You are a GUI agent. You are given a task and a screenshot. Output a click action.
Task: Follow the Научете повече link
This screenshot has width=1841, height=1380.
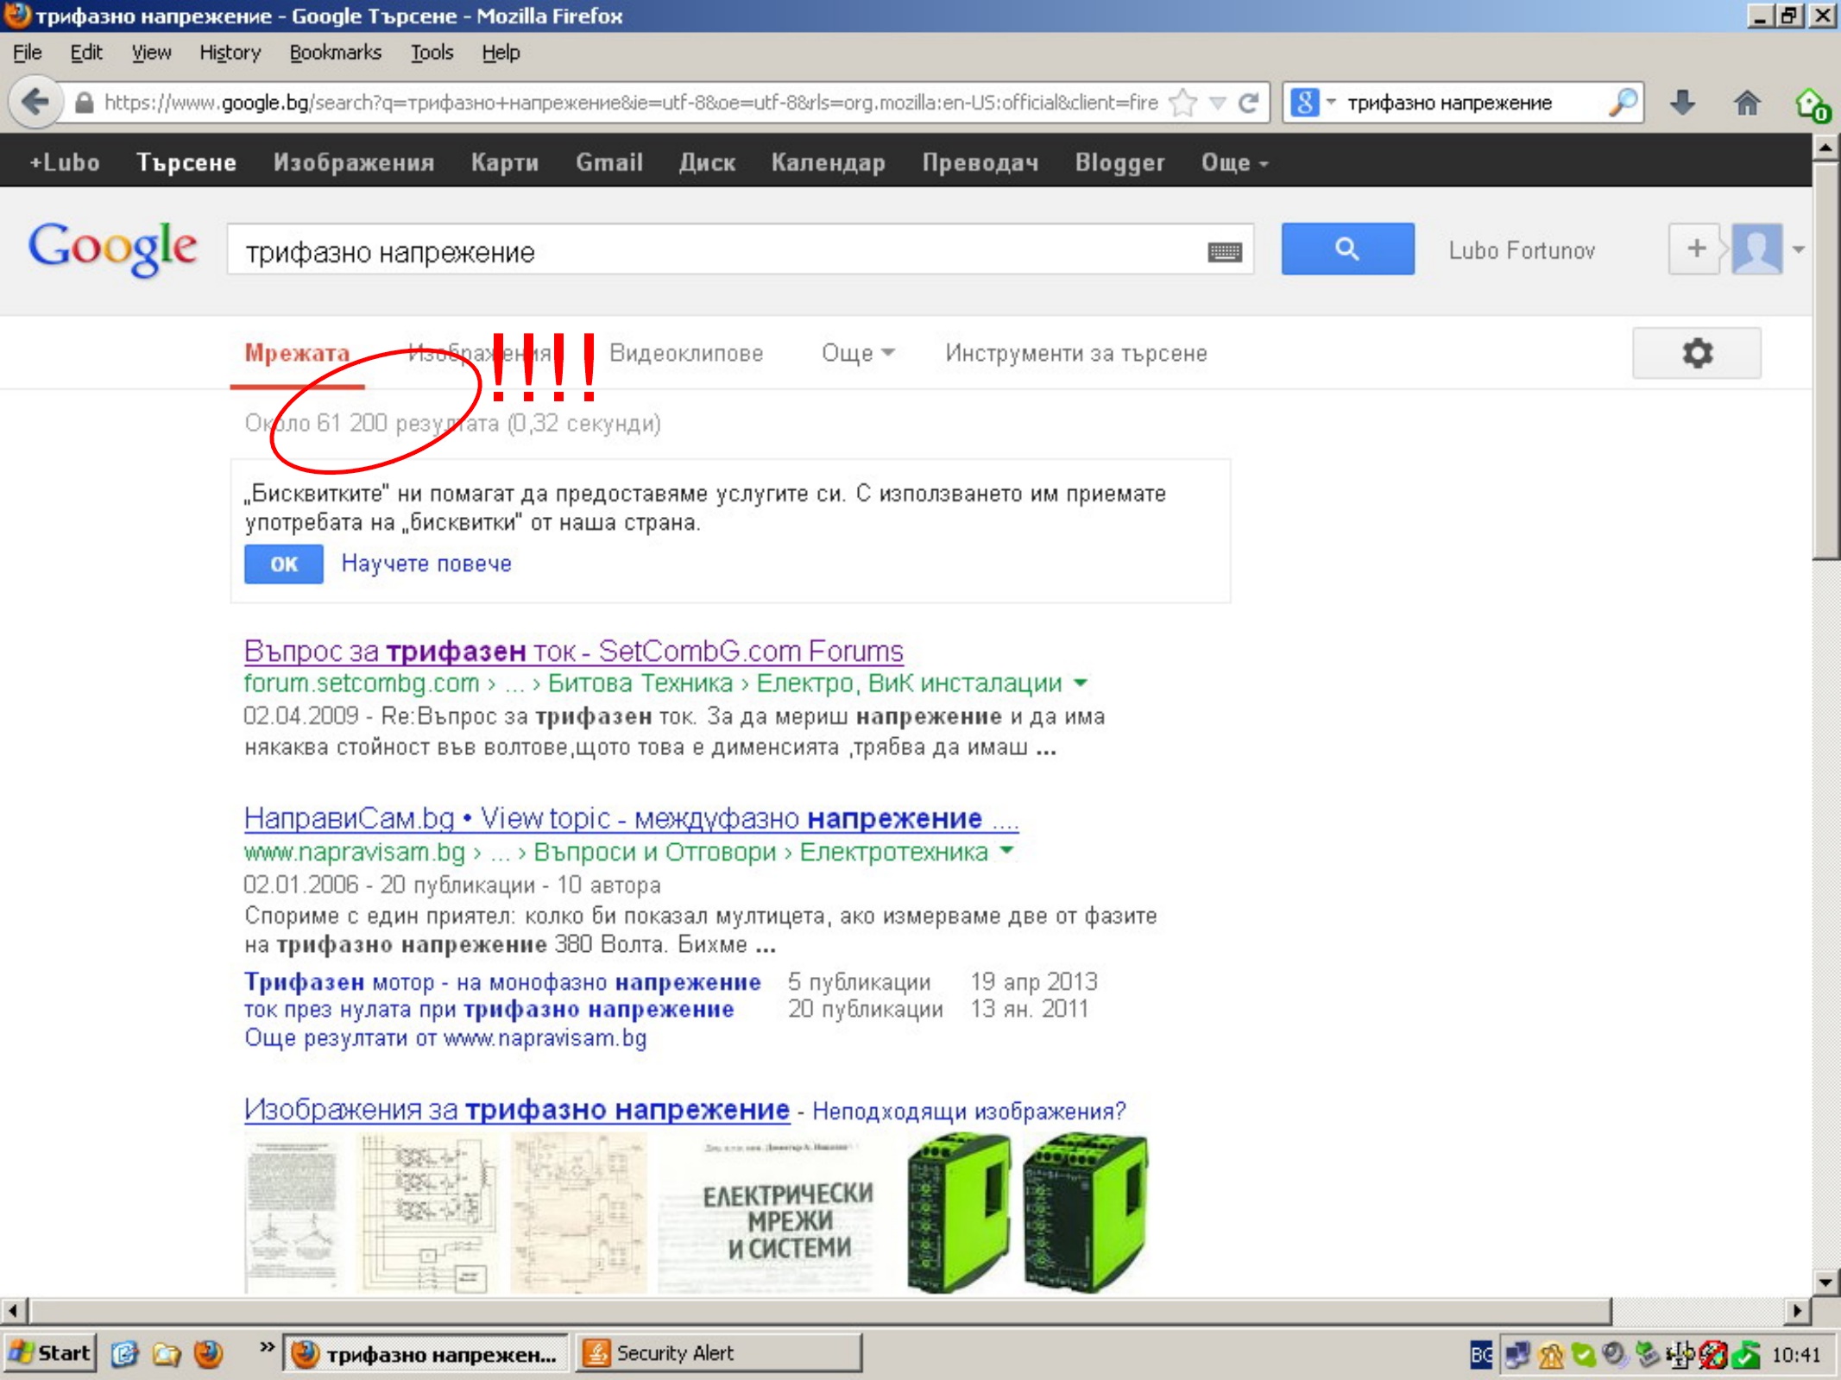click(x=426, y=564)
